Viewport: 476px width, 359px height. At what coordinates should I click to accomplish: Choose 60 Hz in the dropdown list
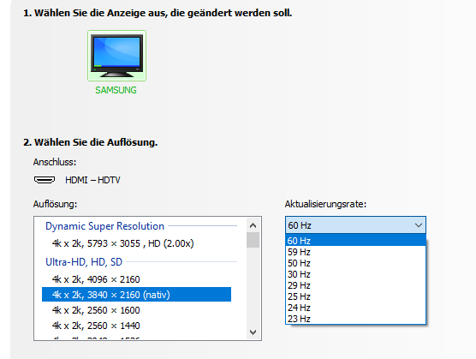point(355,241)
